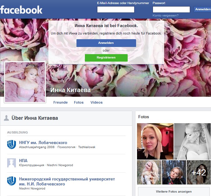Open the Freunde tab
The height and width of the screenshot is (196, 211).
pyautogui.click(x=61, y=102)
